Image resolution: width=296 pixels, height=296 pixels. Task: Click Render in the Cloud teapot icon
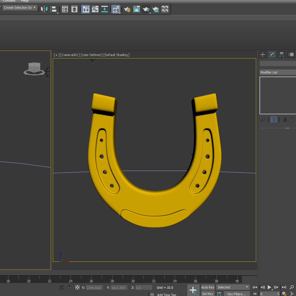(156, 9)
